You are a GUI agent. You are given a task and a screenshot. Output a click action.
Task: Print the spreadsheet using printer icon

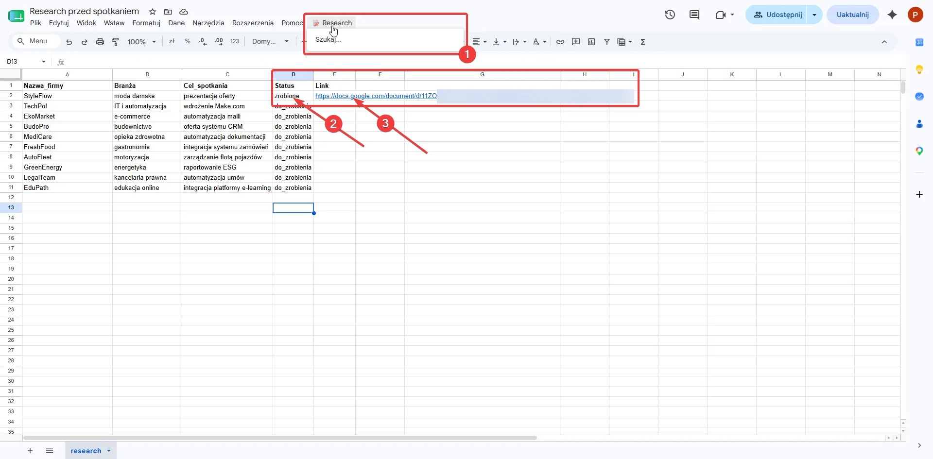[x=100, y=42]
